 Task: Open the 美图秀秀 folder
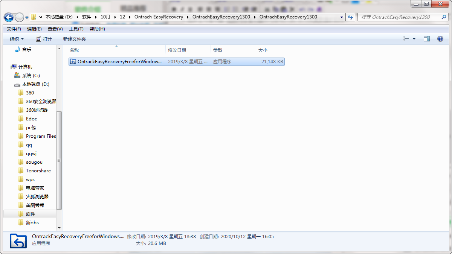click(x=35, y=205)
